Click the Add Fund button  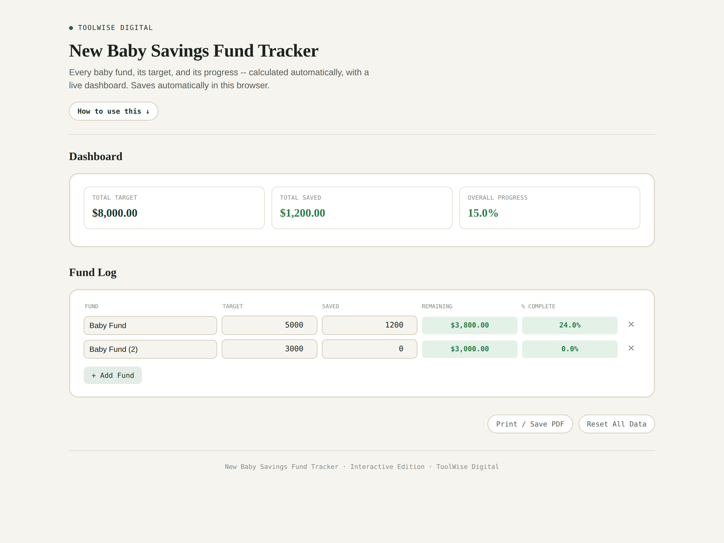pyautogui.click(x=113, y=375)
